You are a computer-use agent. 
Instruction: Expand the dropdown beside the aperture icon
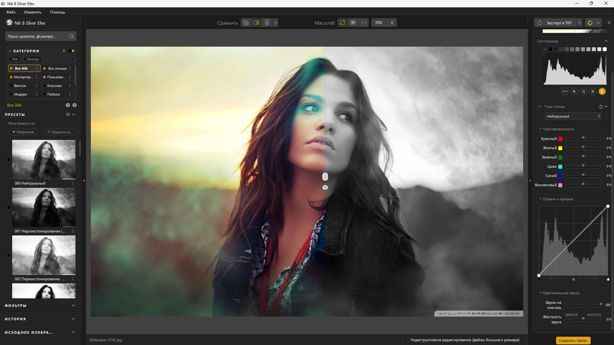598,23
